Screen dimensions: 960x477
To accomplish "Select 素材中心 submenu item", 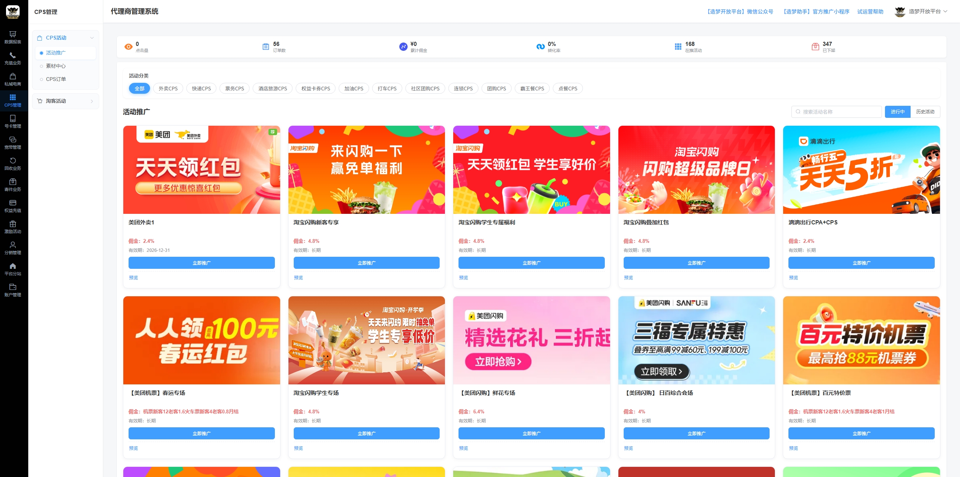I will [66, 66].
